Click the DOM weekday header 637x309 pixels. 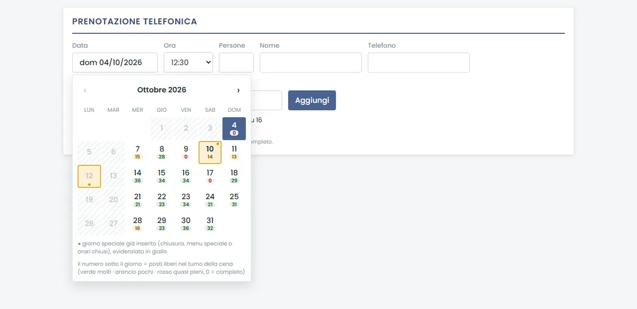[x=234, y=110]
